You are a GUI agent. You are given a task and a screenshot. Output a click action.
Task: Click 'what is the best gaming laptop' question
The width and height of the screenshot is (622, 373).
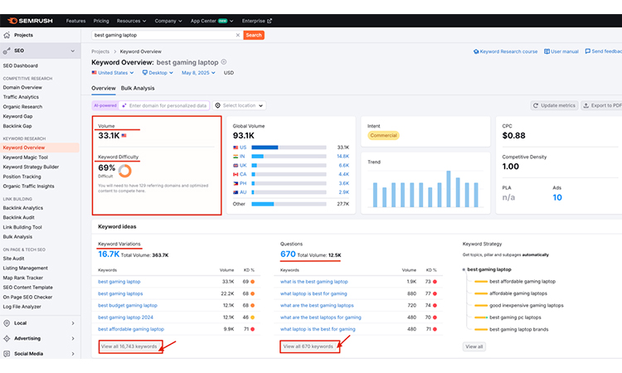click(x=313, y=282)
